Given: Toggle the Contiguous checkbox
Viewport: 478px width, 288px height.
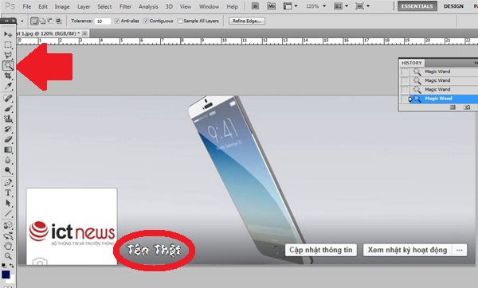Looking at the screenshot, I should pos(146,21).
